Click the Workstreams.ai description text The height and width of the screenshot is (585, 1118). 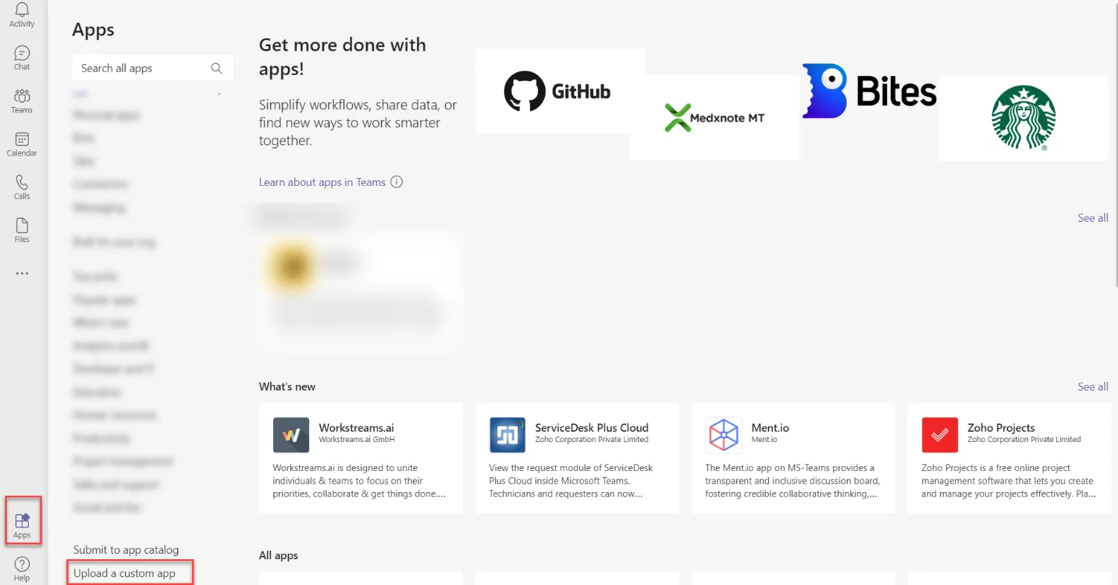tap(359, 481)
